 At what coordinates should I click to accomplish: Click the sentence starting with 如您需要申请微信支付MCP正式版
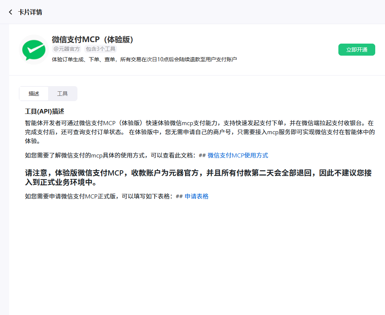coord(117,197)
